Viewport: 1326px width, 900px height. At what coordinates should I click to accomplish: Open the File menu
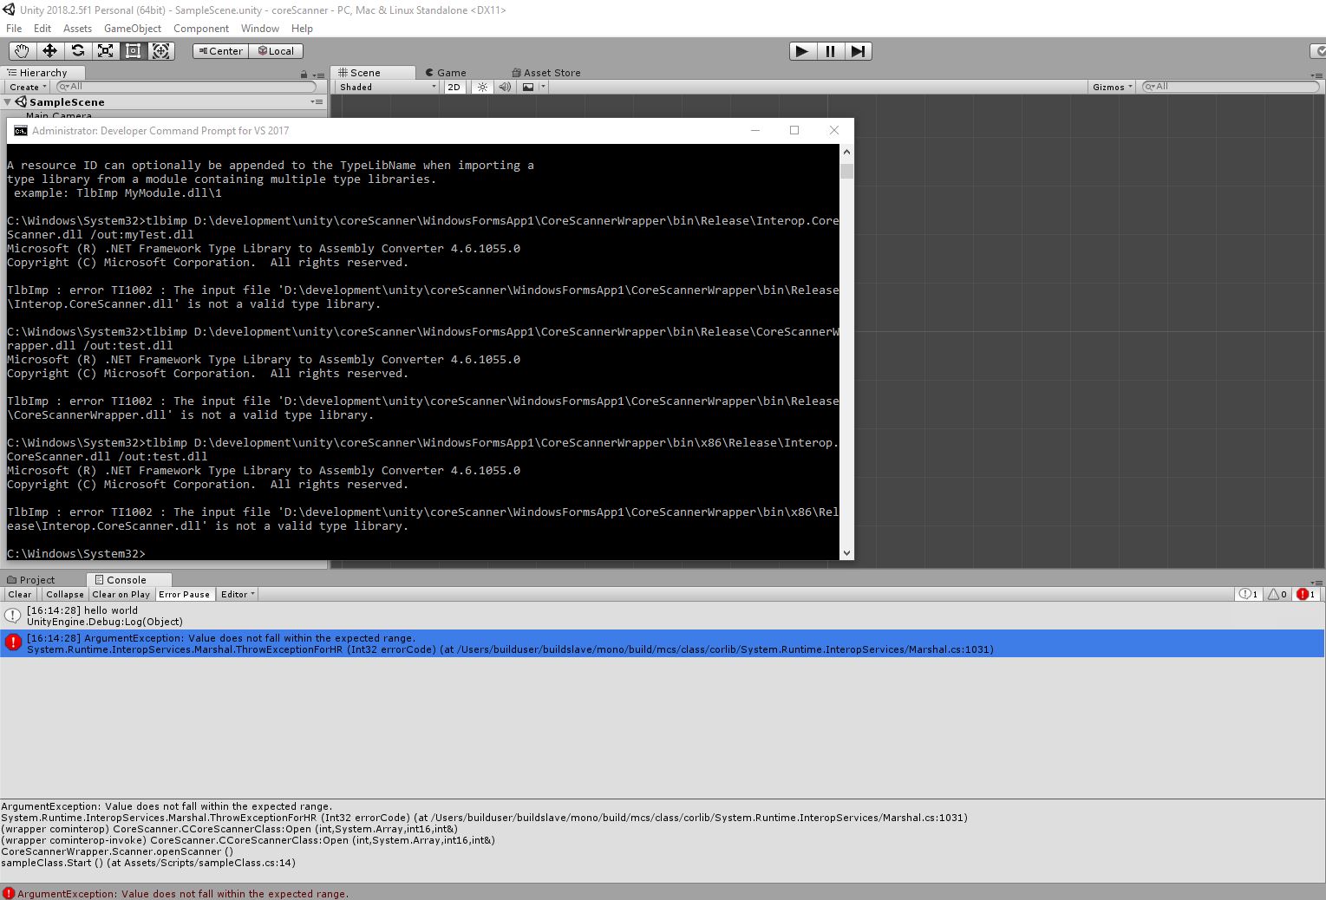click(x=14, y=29)
